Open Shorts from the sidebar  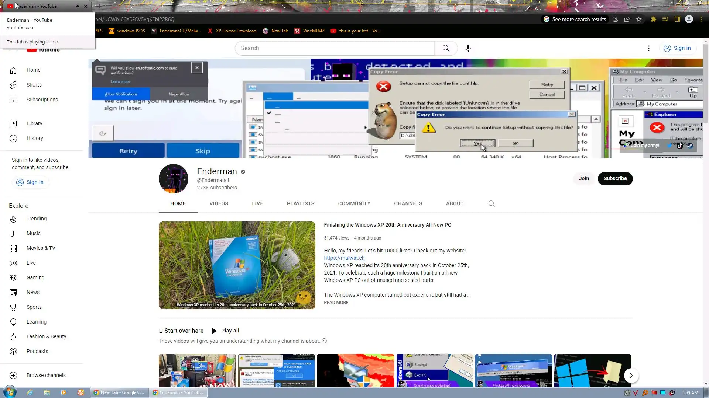[34, 85]
